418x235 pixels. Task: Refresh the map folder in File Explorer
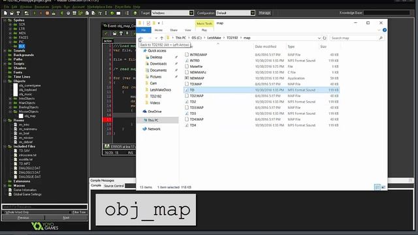[x=325, y=38]
